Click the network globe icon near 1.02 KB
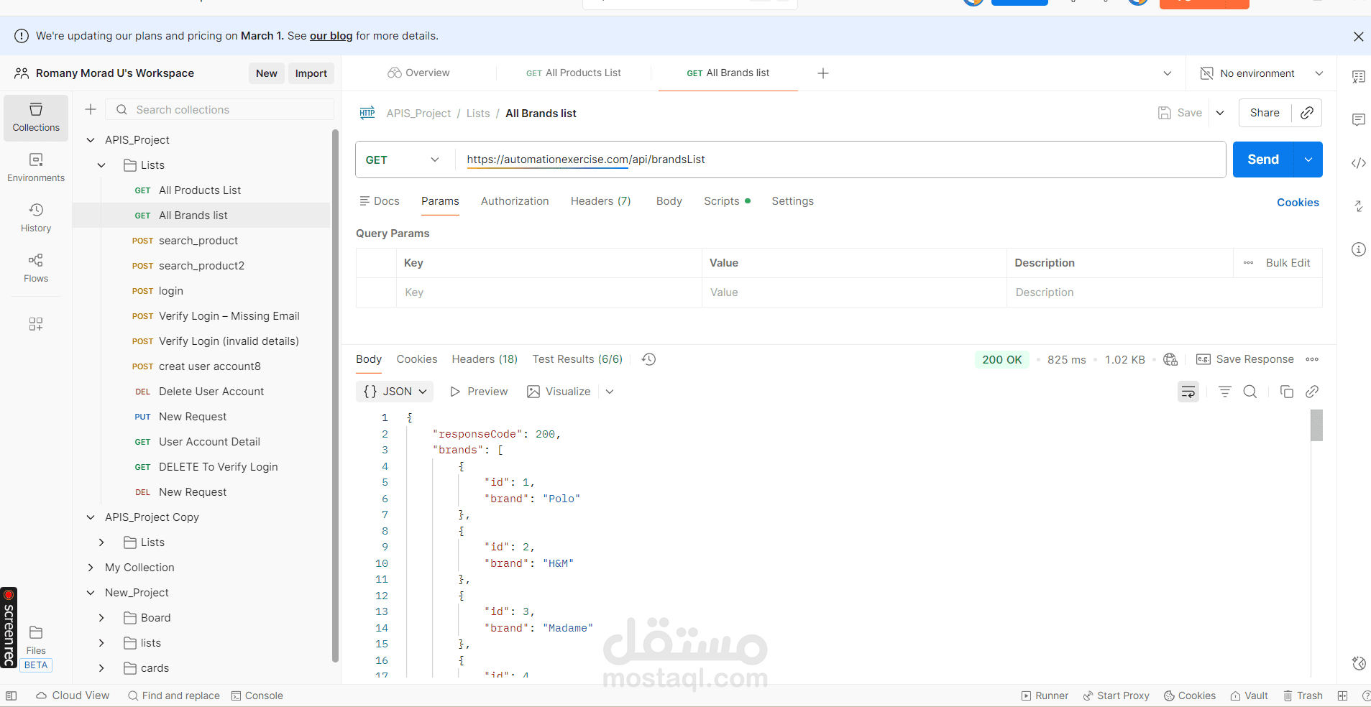The width and height of the screenshot is (1371, 707). pyautogui.click(x=1170, y=359)
